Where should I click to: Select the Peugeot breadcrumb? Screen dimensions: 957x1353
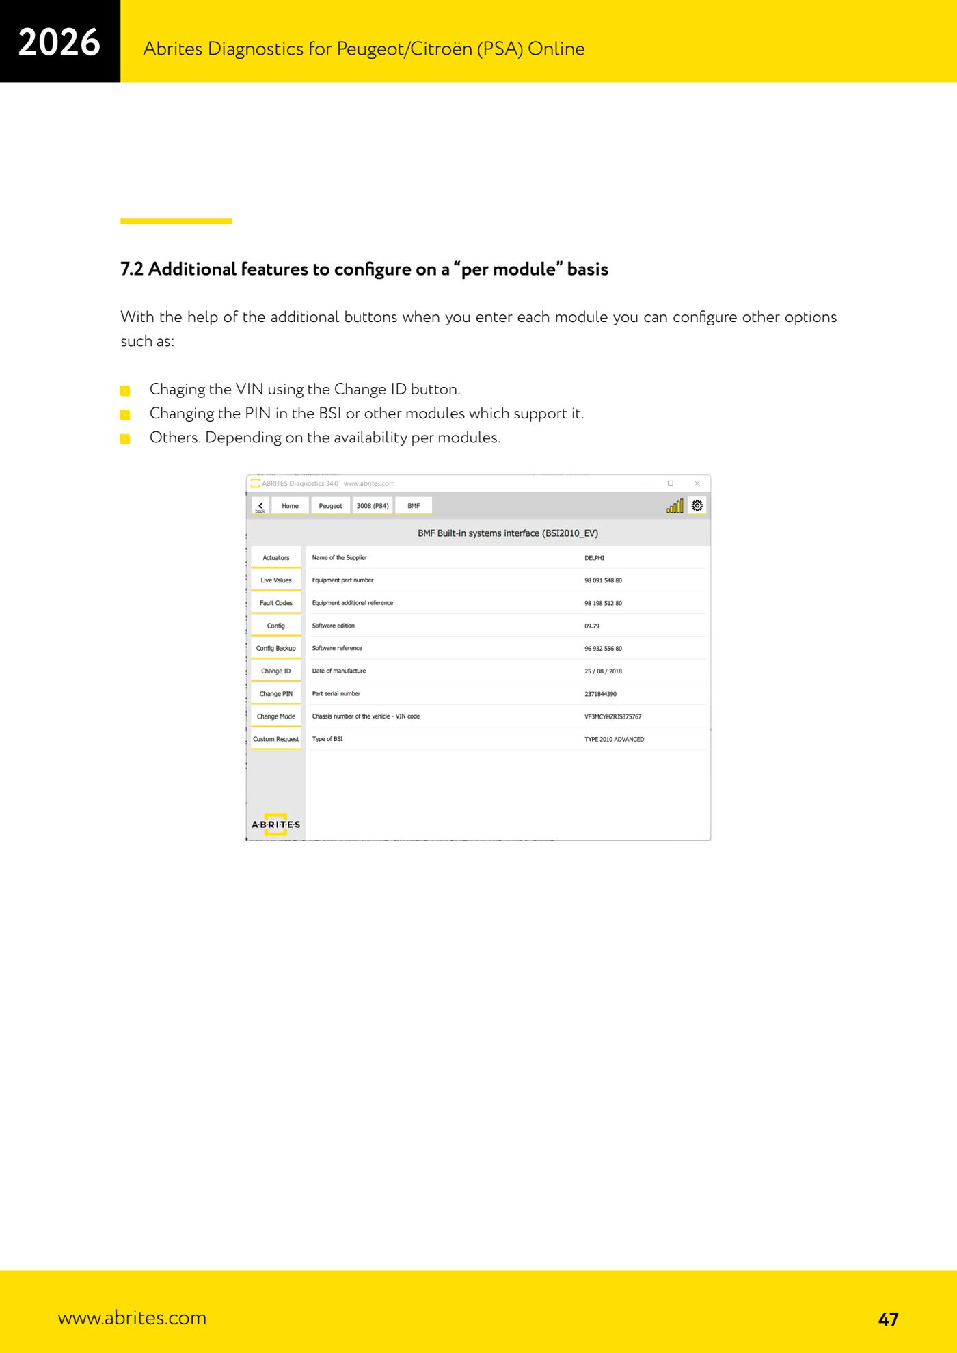click(x=330, y=506)
